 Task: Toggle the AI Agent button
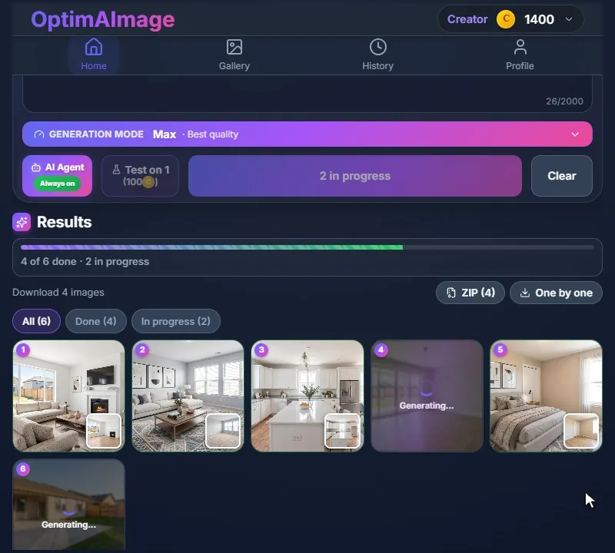pyautogui.click(x=57, y=176)
